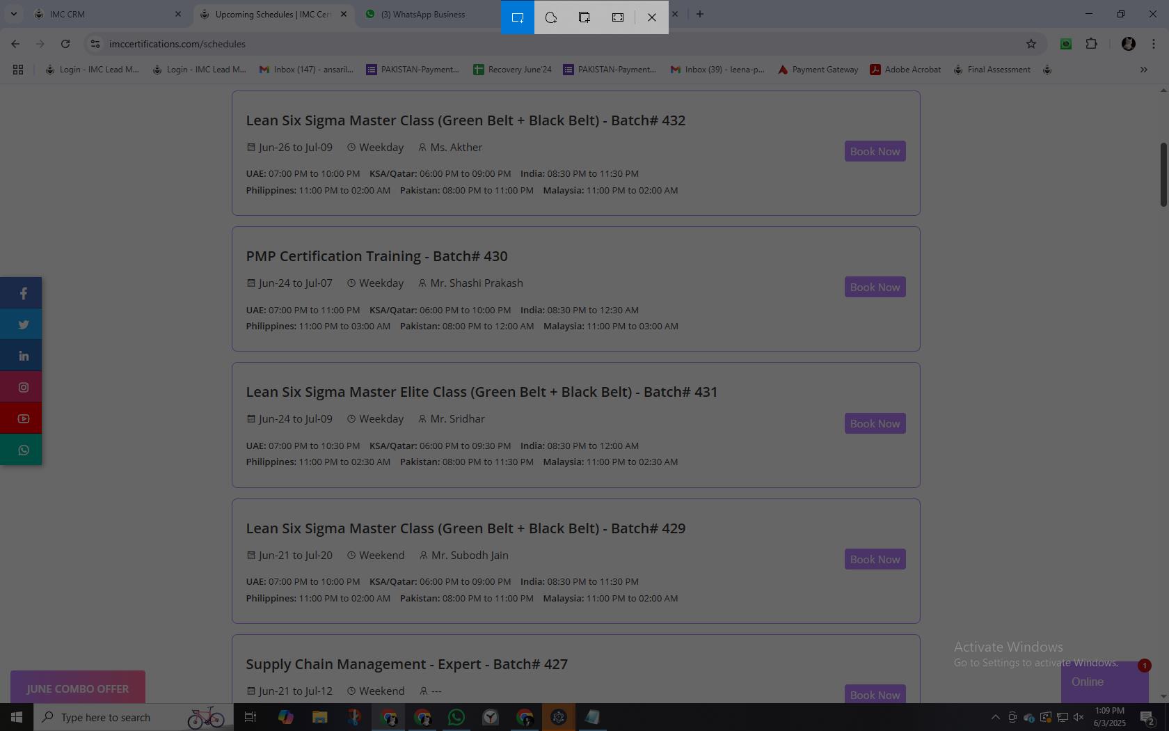Open the notification center icon

pos(1147,717)
